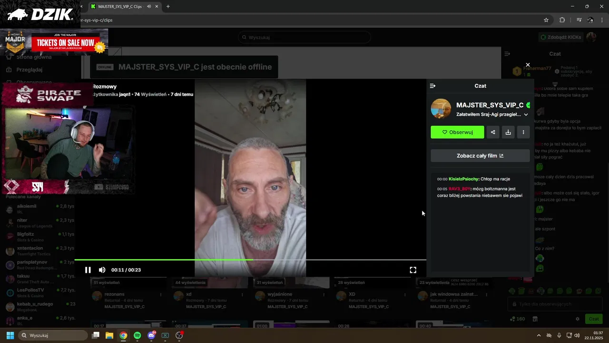The image size is (609, 343).
Task: Open chat settings gear icon
Action: coord(578,319)
